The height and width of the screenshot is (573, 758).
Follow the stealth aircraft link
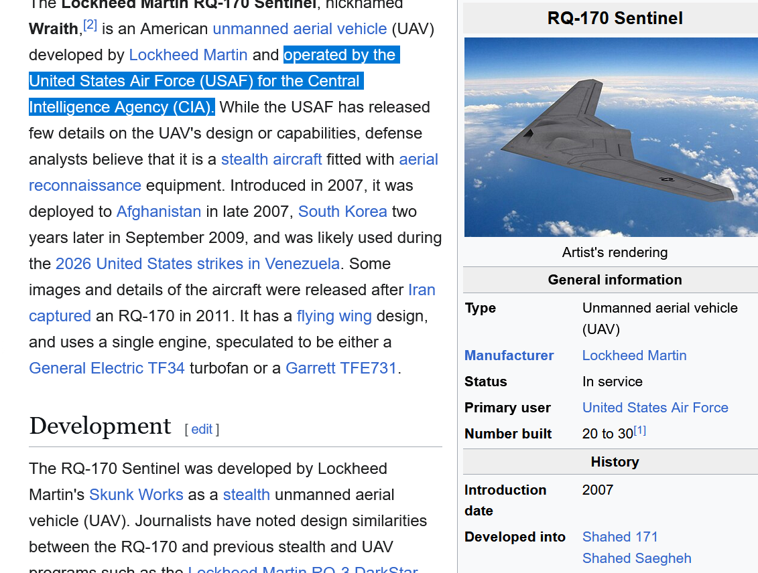pos(271,159)
